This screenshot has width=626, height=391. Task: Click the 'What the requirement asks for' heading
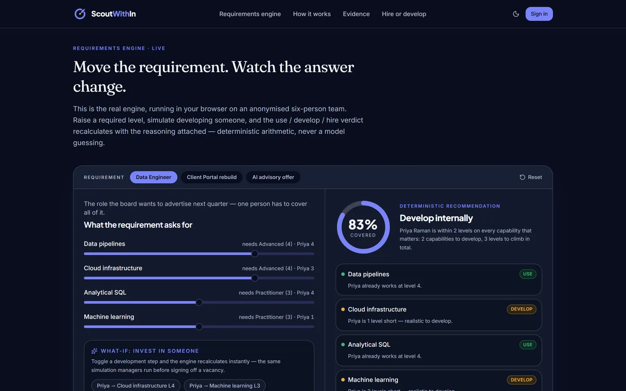[138, 225]
